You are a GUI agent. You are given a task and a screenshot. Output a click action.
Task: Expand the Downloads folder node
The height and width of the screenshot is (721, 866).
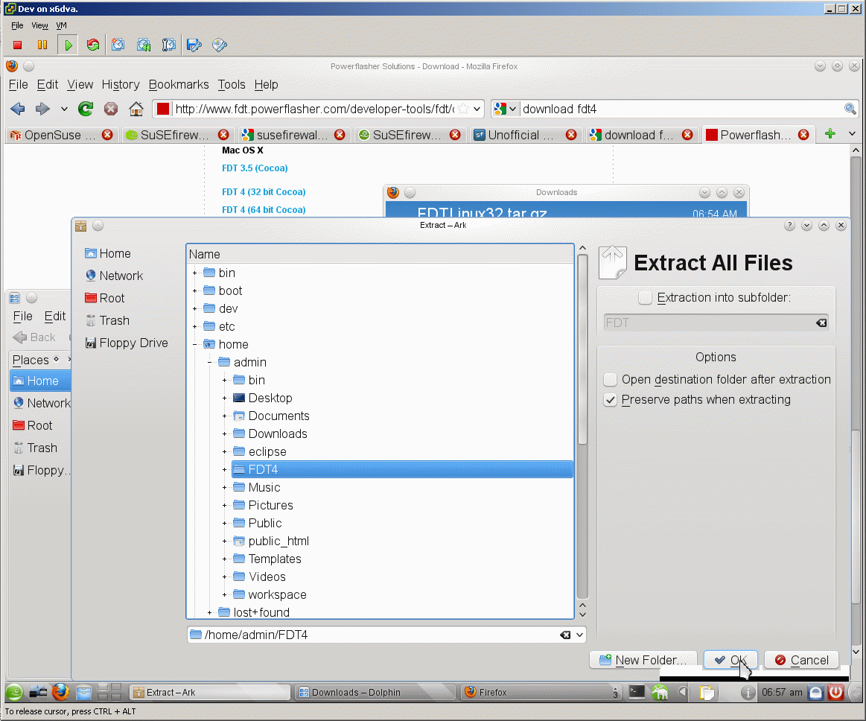[224, 433]
